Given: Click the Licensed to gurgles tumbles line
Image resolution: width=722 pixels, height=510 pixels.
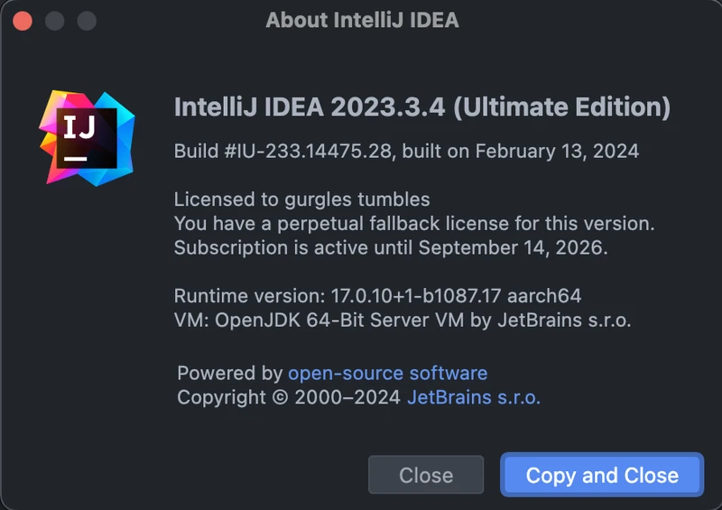Looking at the screenshot, I should 301,199.
